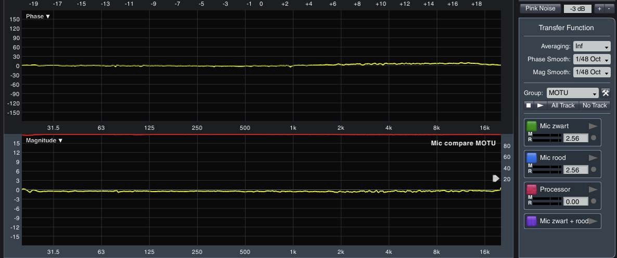Click the All Track button

563,105
